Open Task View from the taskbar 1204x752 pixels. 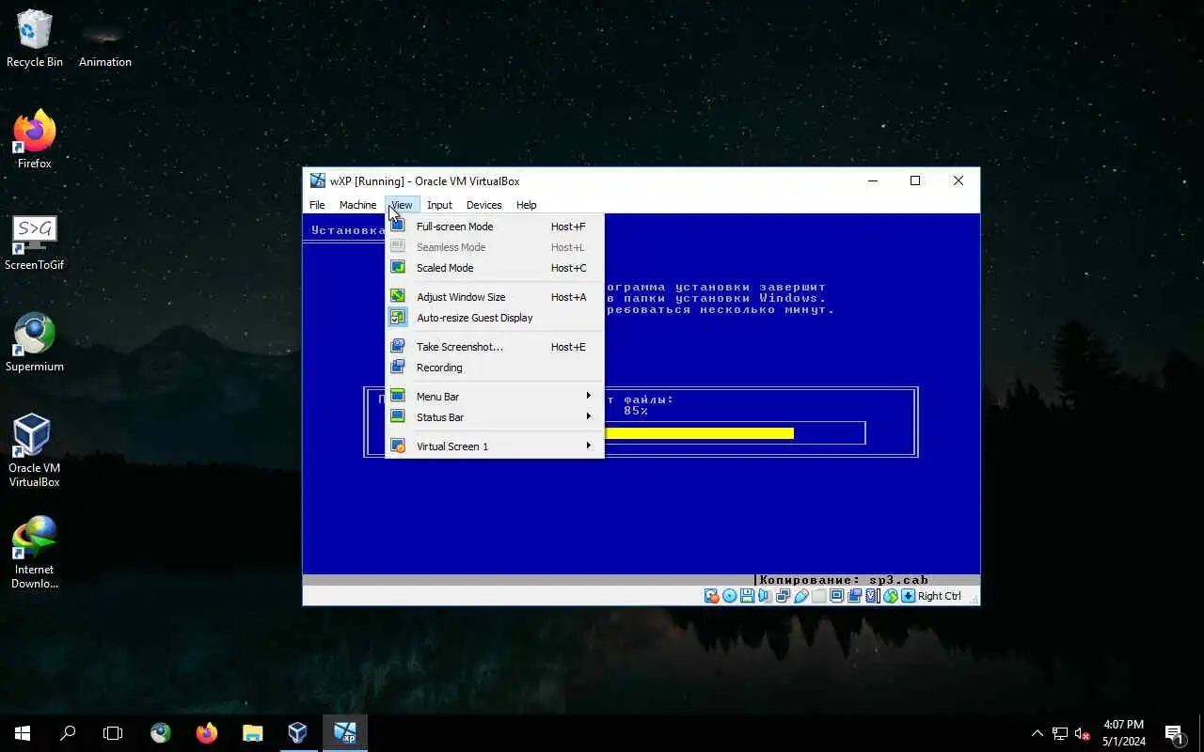[x=113, y=732]
